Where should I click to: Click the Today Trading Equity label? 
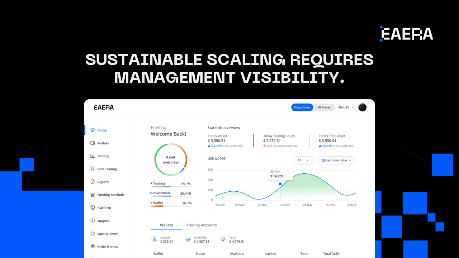279,136
